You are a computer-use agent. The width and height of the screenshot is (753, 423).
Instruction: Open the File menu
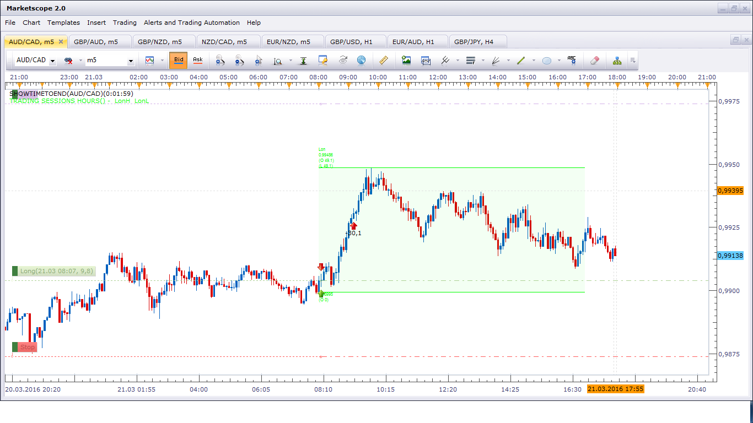point(10,23)
